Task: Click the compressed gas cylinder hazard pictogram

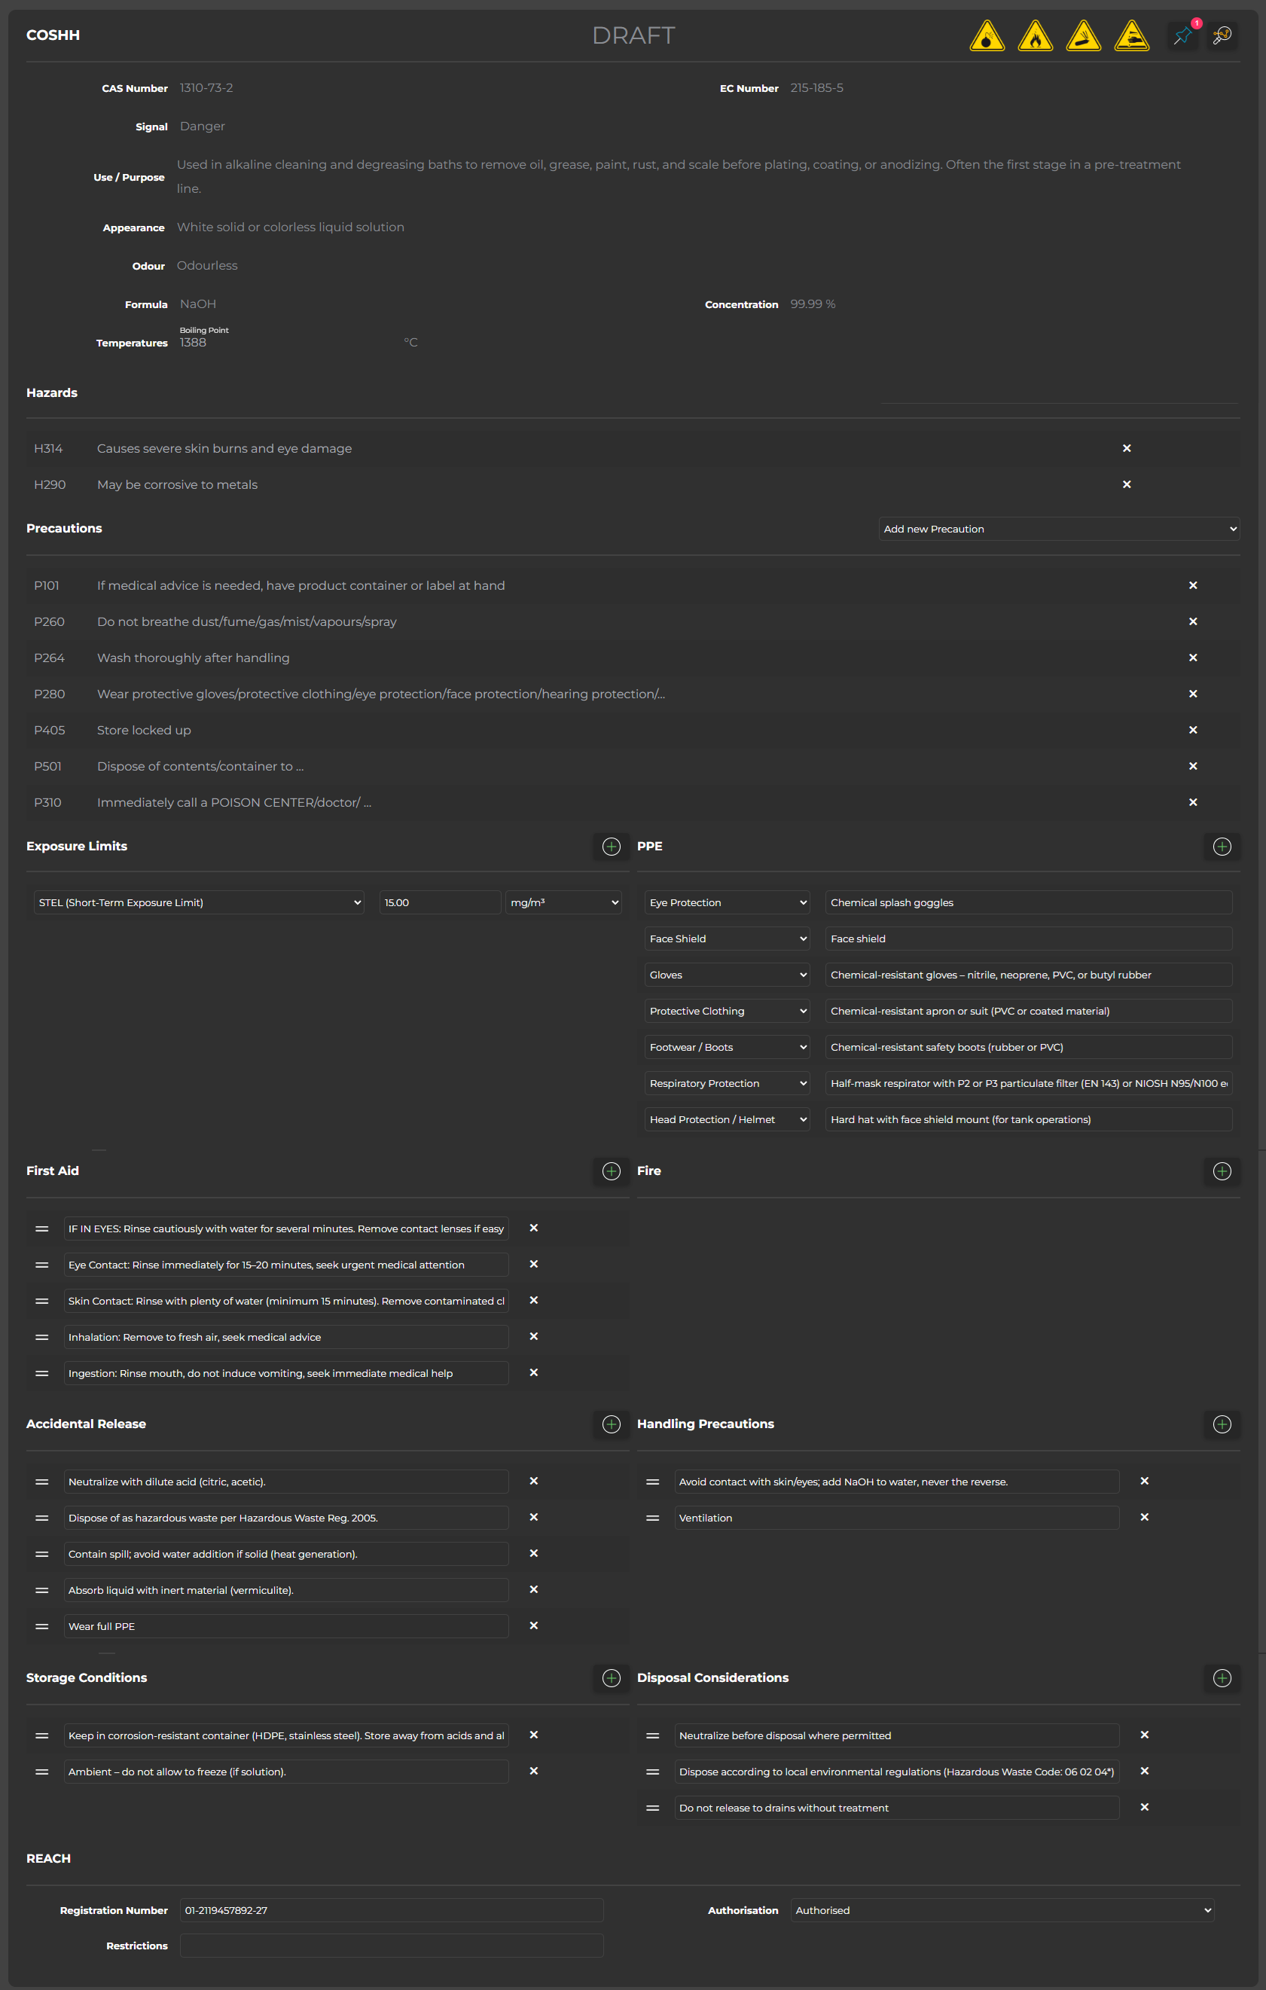Action: (1084, 36)
